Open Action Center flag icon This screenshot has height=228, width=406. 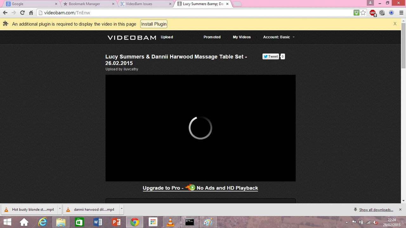[x=354, y=222]
